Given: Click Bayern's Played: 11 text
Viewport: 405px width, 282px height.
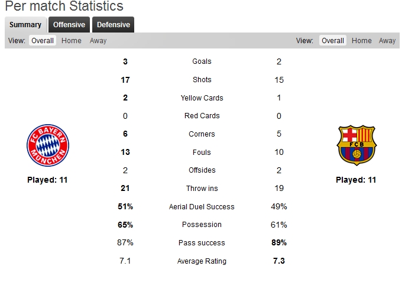Looking at the screenshot, I should coord(47,180).
